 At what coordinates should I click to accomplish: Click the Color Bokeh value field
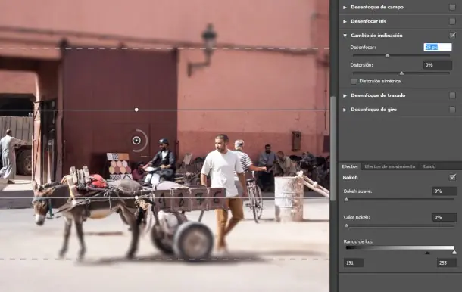445,217
